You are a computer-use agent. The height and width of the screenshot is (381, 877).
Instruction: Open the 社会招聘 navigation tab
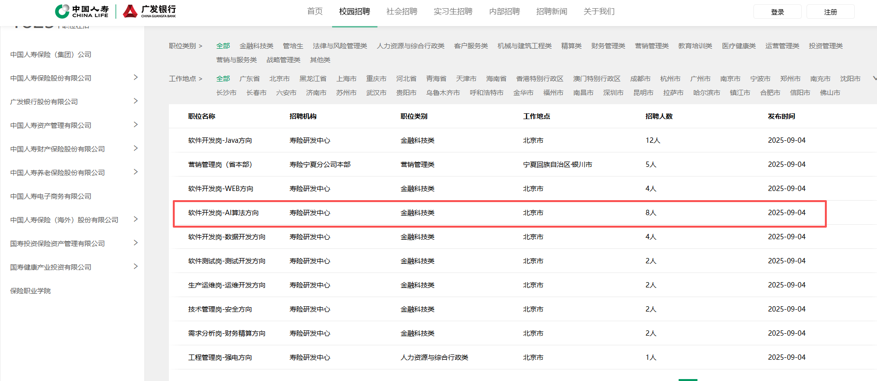click(402, 12)
